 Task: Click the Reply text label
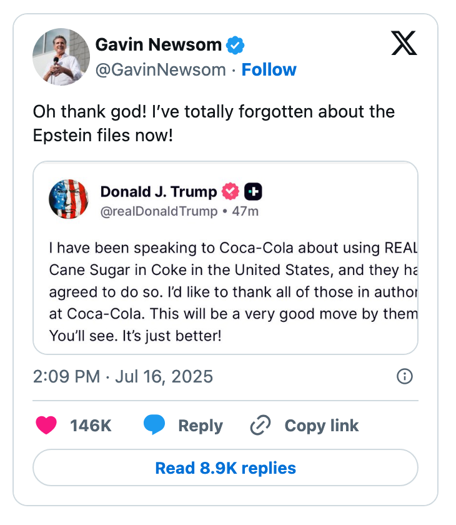(200, 426)
